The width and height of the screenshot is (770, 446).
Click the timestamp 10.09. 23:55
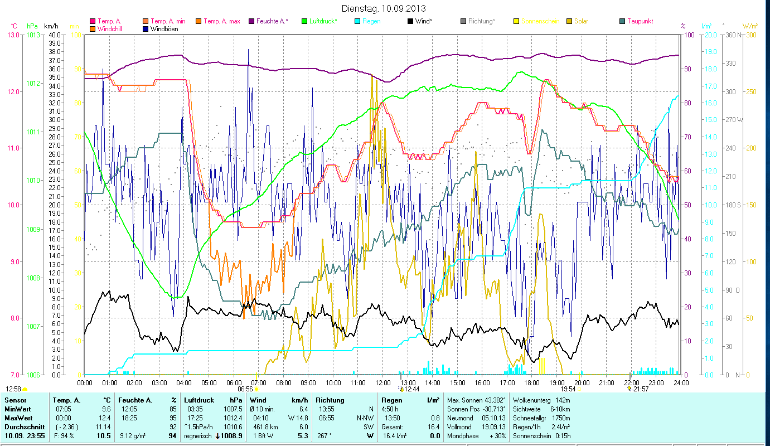point(26,436)
